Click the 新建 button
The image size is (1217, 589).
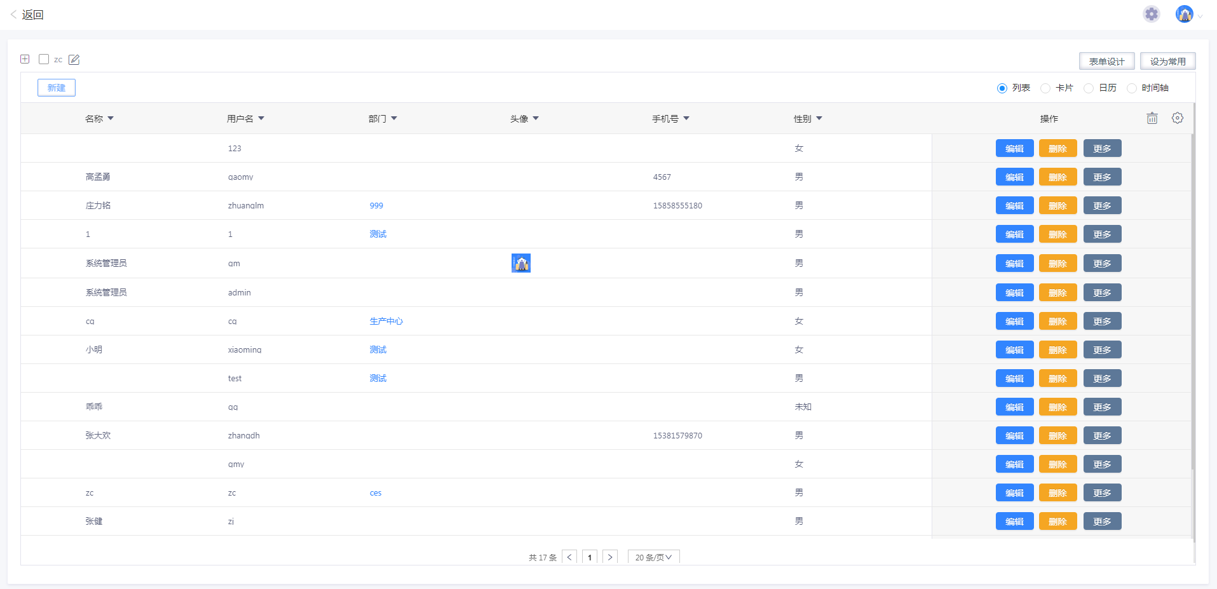point(57,88)
